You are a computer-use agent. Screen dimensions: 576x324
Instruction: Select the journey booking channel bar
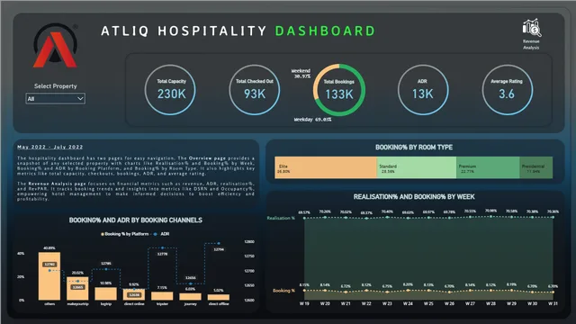[190, 296]
